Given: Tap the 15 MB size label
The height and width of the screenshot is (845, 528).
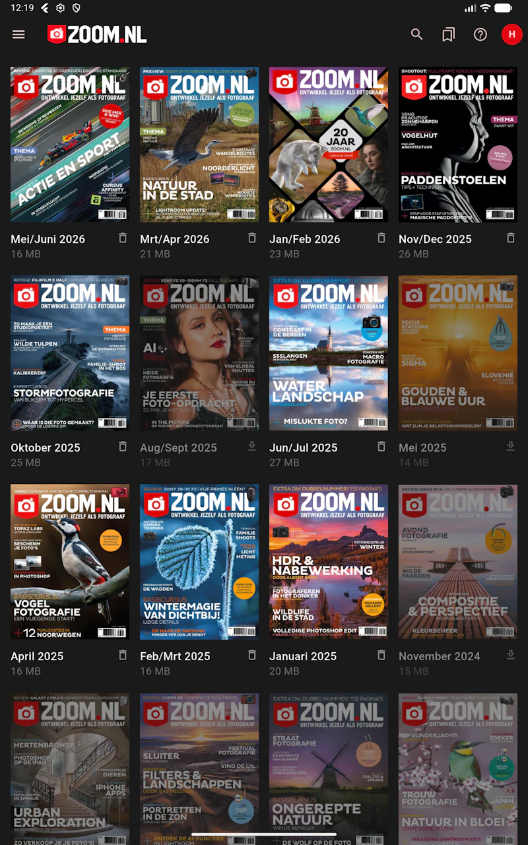Looking at the screenshot, I should 414,671.
